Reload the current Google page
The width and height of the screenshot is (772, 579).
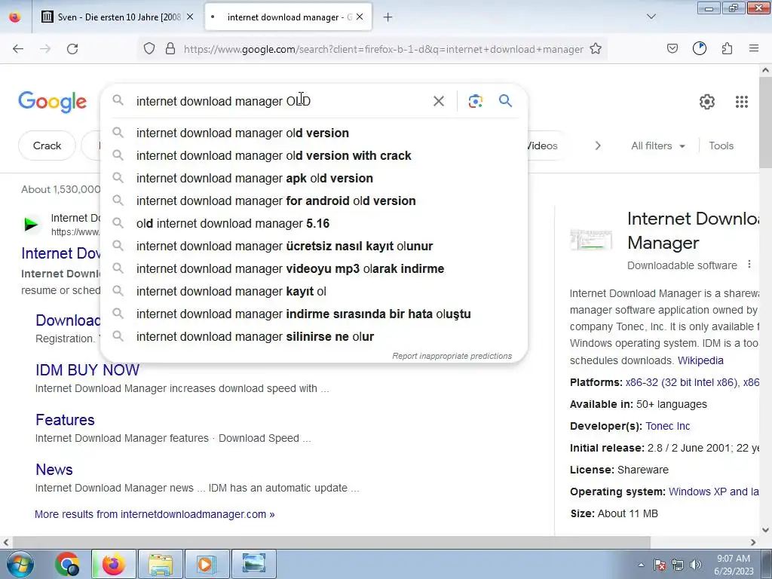(72, 49)
